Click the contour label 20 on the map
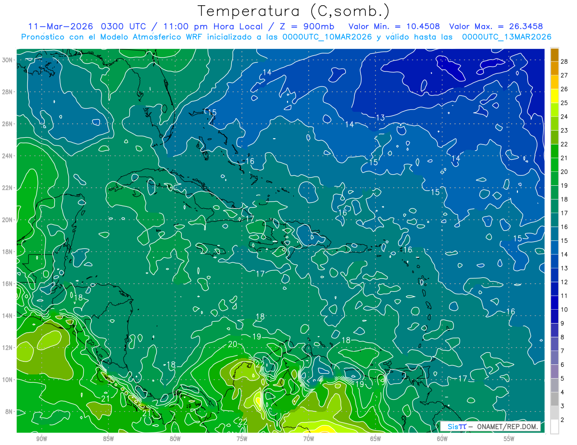 point(233,344)
